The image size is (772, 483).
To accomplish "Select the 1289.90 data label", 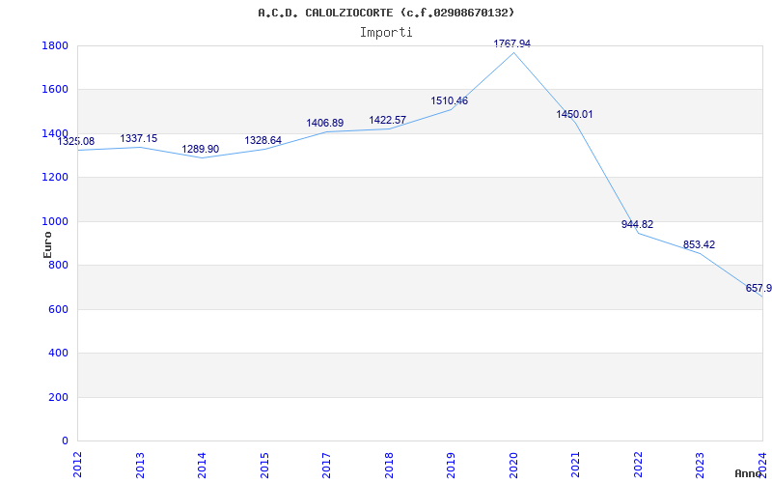I will pos(201,150).
